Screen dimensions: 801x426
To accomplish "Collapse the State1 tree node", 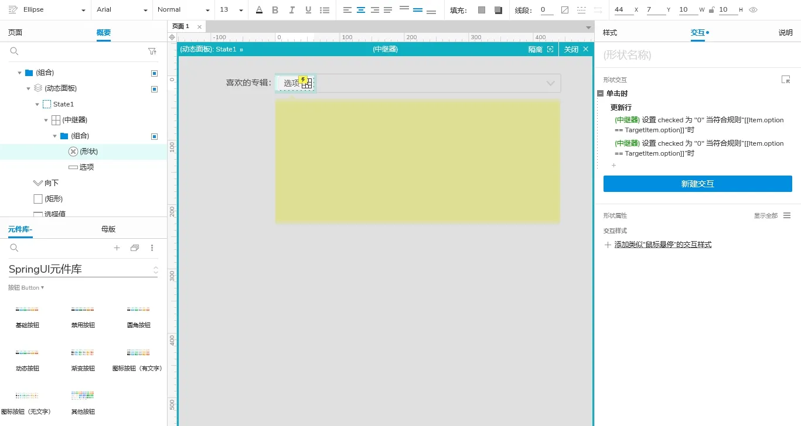I will (38, 105).
